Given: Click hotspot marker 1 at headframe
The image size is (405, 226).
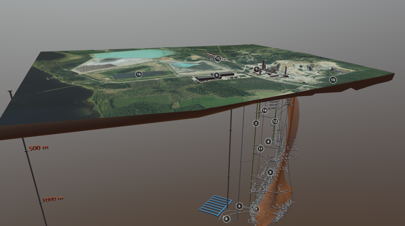Looking at the screenshot, I should 256,69.
